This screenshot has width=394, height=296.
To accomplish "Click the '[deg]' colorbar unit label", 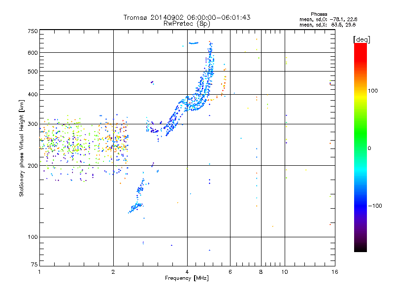I will (361, 39).
